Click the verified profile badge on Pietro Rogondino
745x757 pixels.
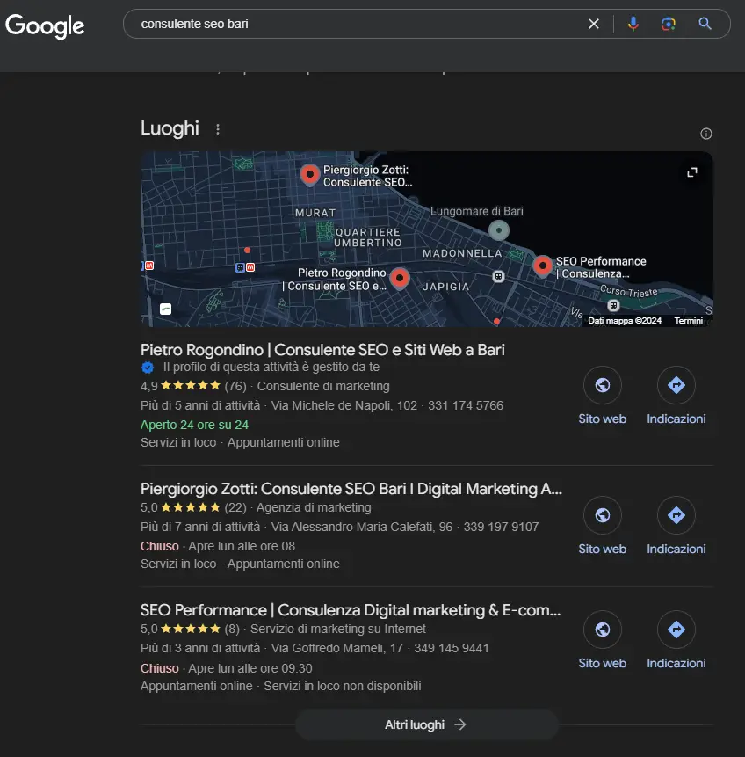point(146,368)
